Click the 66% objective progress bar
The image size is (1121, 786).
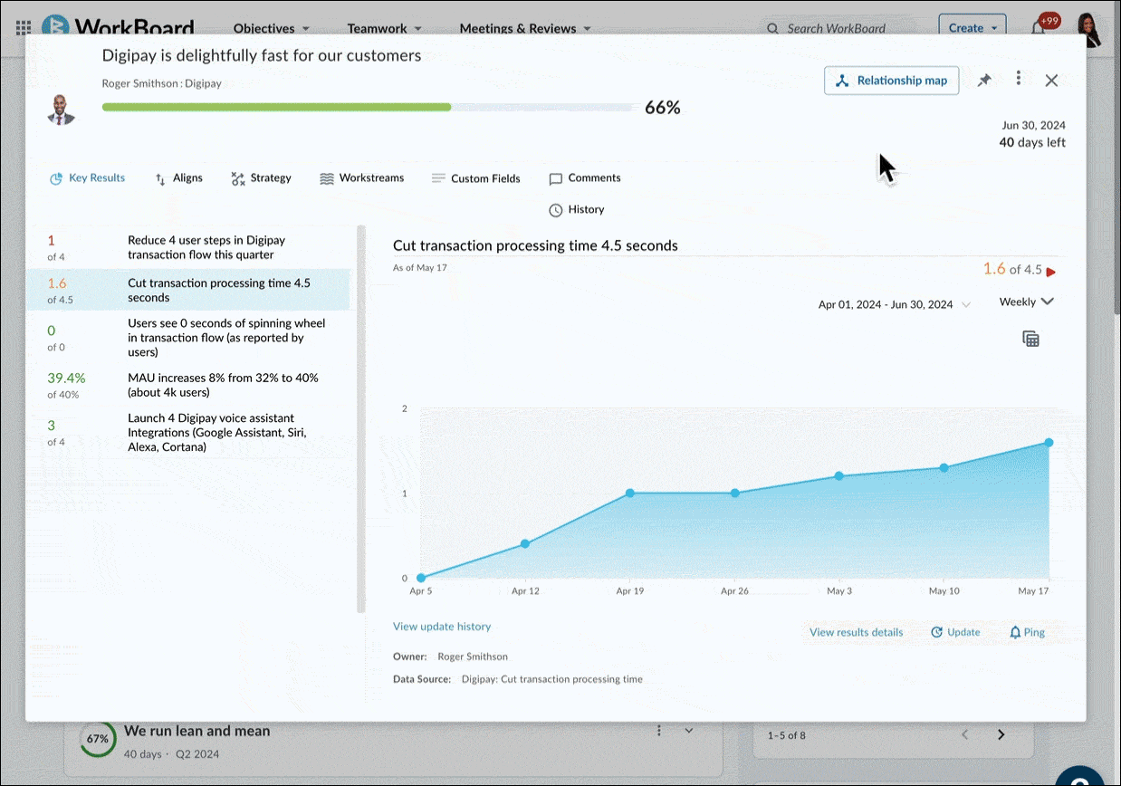[x=369, y=107]
